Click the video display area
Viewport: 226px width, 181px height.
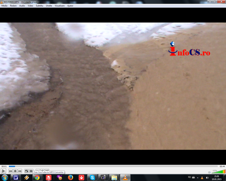click(113, 86)
